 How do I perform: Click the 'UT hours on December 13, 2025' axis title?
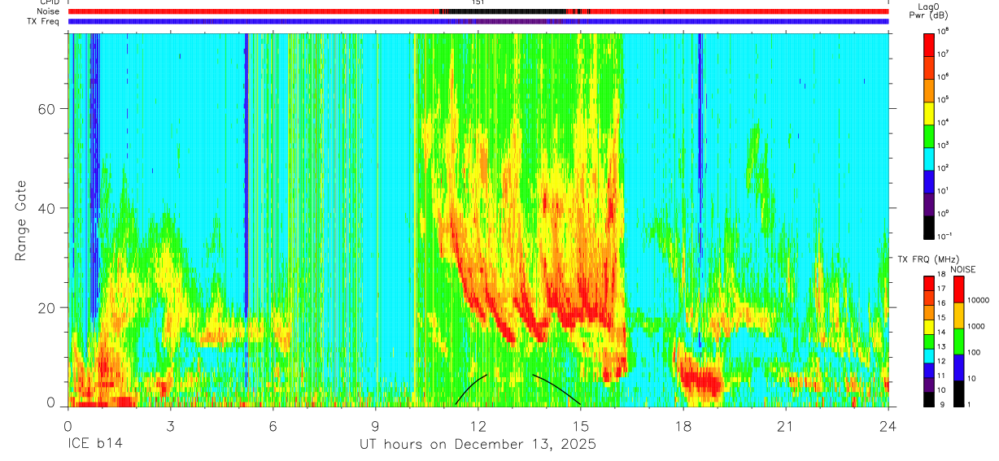[x=478, y=446]
